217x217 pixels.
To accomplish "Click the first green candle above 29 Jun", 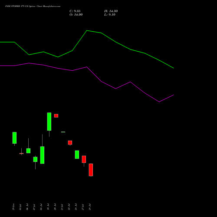I will (14, 138).
